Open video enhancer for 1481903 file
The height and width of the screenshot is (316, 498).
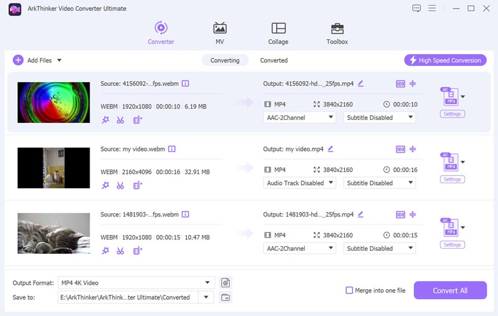(137, 251)
